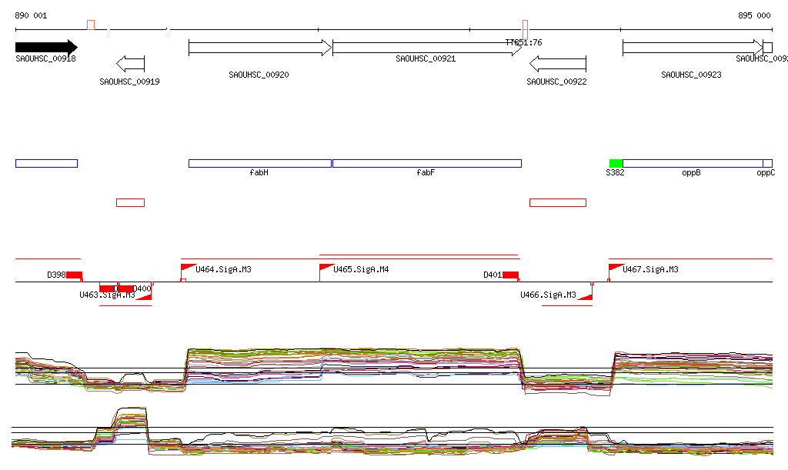Screen dimensions: 788x470
Task: Click the S382 label text
Action: click(x=615, y=173)
